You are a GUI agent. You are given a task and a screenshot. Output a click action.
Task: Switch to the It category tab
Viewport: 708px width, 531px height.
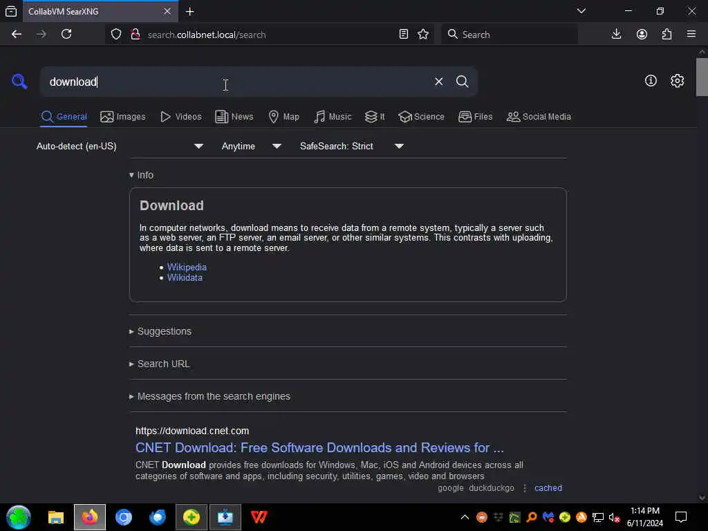[x=375, y=117]
